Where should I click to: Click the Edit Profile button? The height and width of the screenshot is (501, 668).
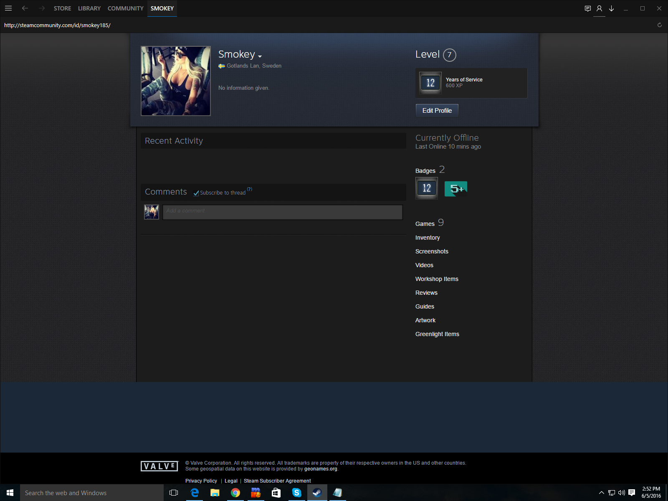437,111
